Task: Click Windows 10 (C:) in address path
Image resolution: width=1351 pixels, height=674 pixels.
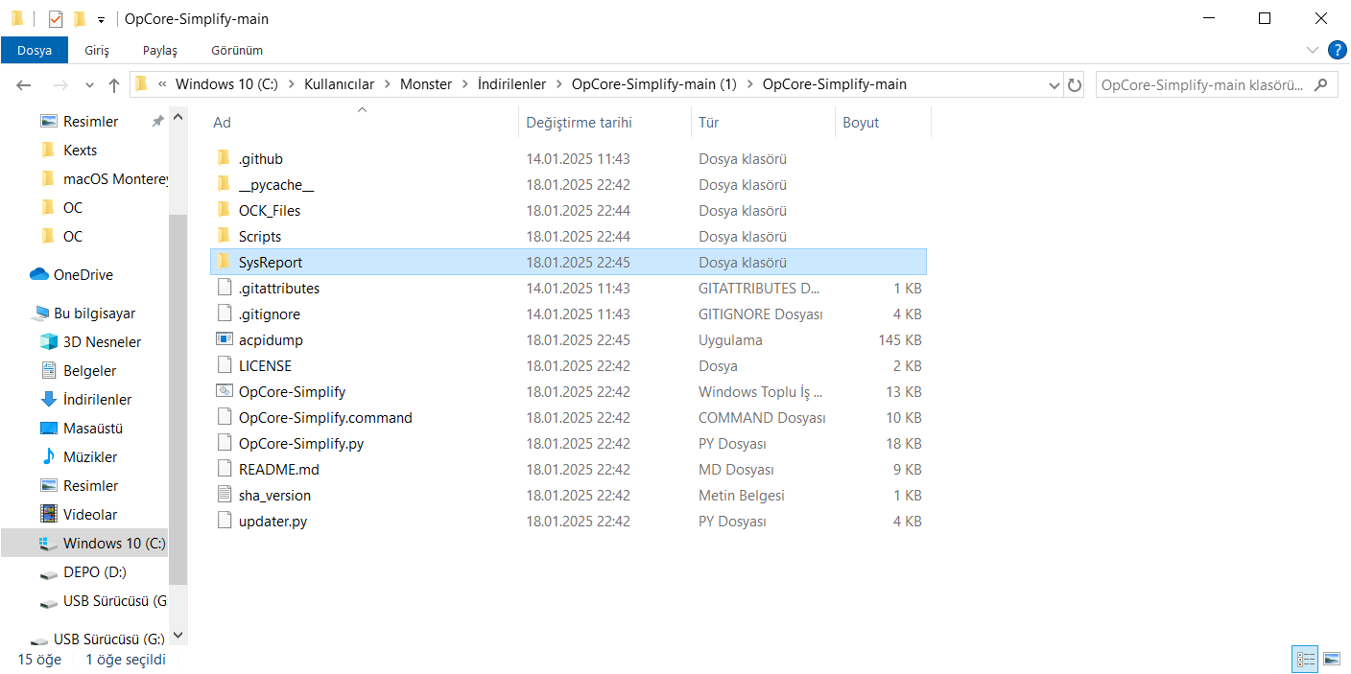Action: tap(226, 84)
